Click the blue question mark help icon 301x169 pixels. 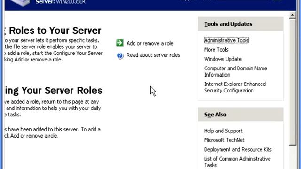coord(120,56)
